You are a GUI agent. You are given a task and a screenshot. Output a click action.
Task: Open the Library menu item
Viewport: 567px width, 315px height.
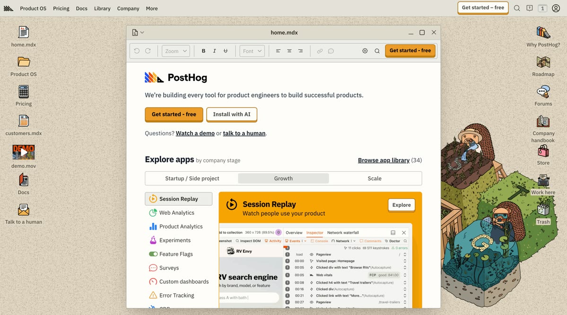[102, 9]
